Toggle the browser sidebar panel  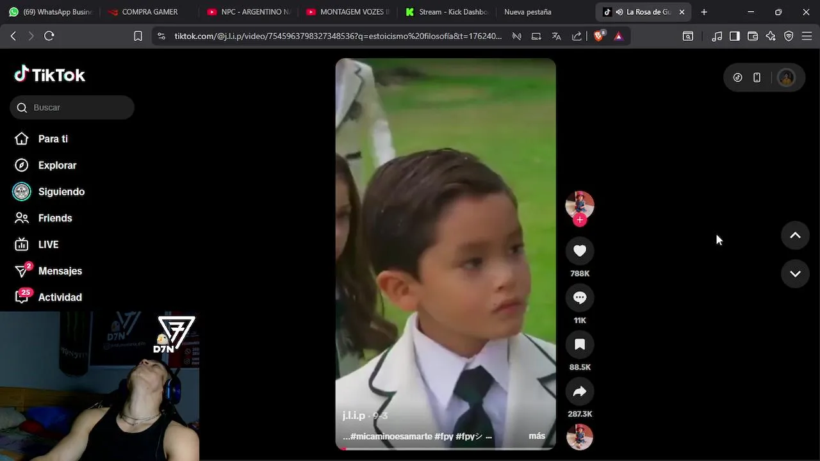735,36
